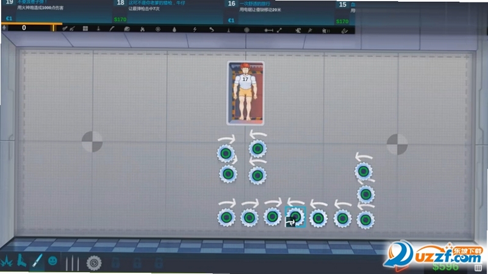This screenshot has width=488, height=274.
Task: Click the snowflake gear stat icon
Action: pyautogui.click(x=158, y=29)
